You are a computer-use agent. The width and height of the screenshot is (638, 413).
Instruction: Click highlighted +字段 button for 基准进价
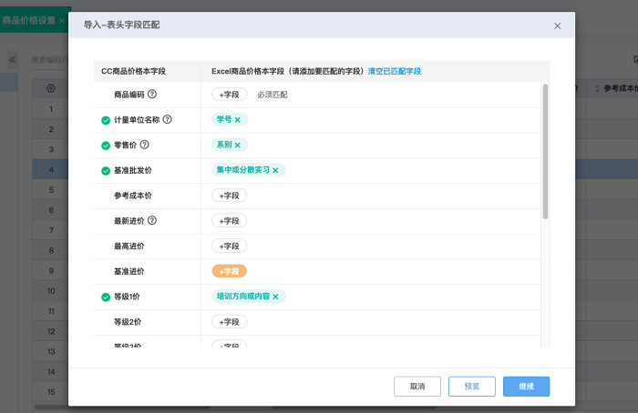click(229, 271)
